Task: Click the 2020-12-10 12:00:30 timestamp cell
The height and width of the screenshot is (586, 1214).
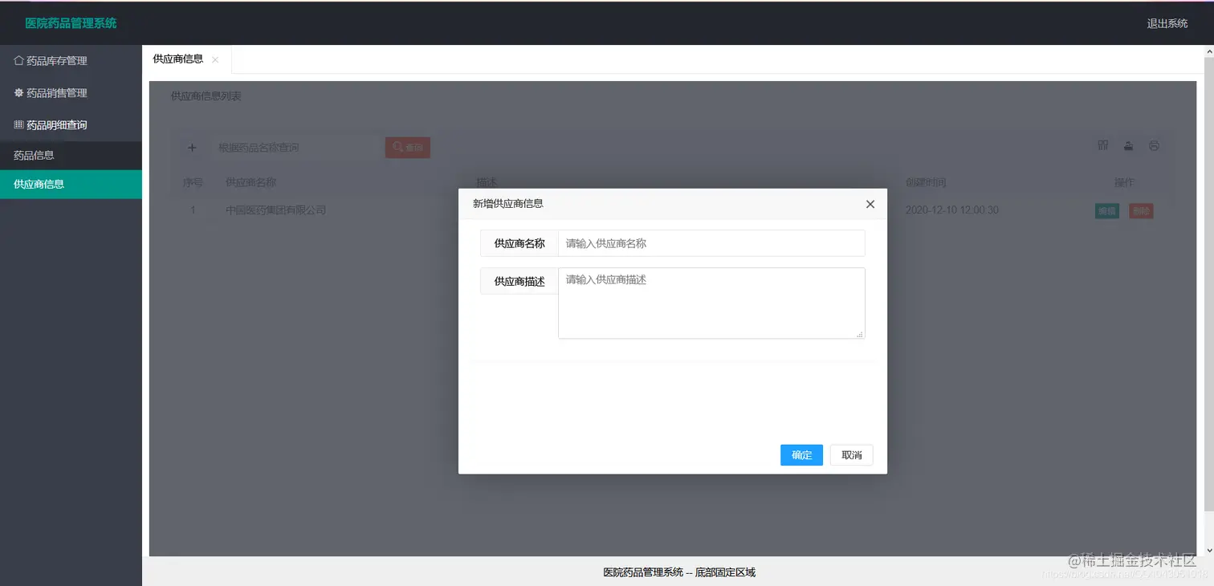Action: click(x=952, y=210)
